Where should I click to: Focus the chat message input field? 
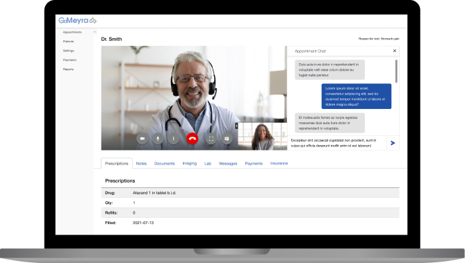(337, 143)
